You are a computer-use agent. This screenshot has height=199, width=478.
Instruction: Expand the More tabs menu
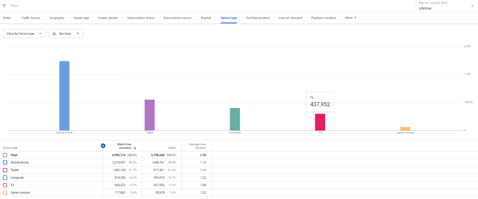point(351,18)
